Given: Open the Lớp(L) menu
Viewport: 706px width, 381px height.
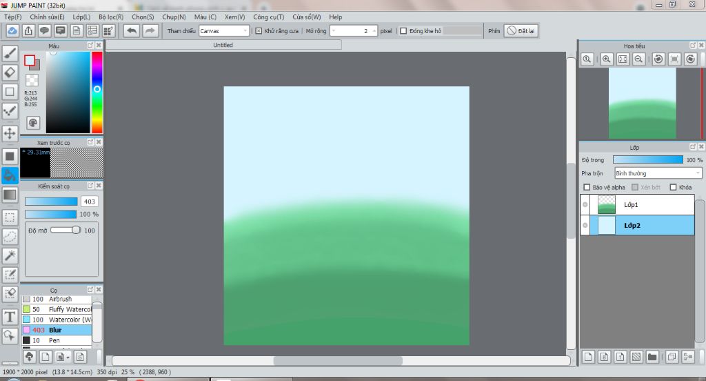Looking at the screenshot, I should [81, 17].
